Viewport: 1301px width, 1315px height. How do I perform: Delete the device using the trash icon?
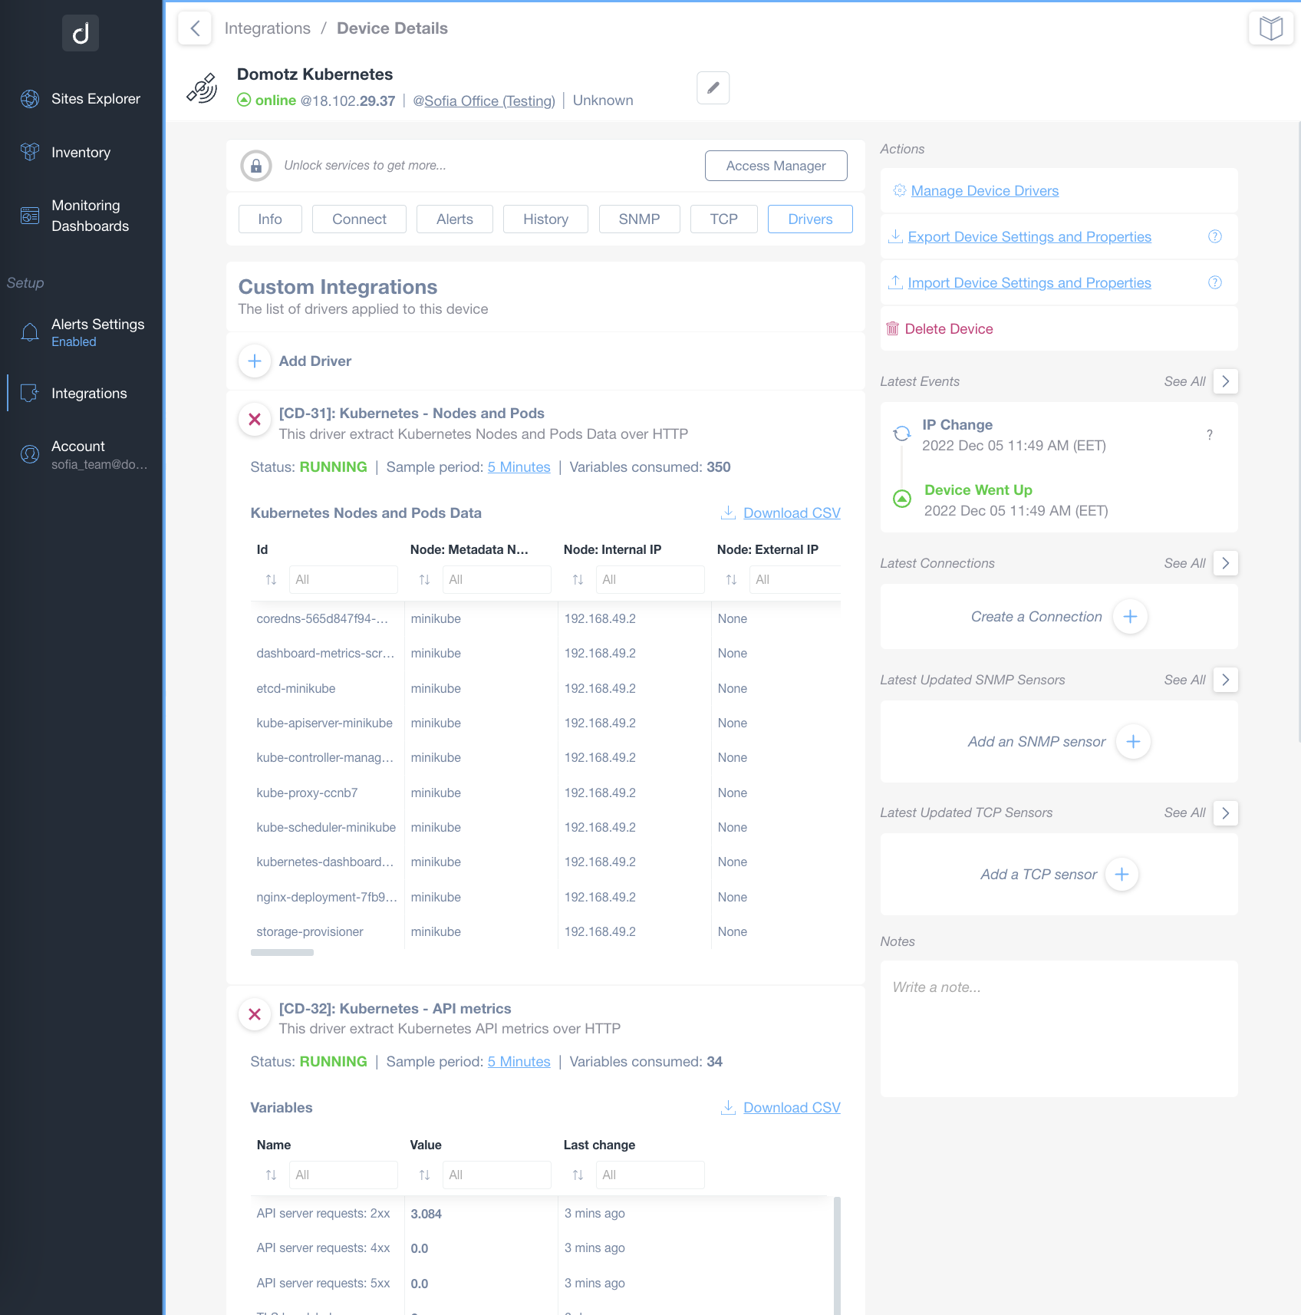pyautogui.click(x=893, y=328)
